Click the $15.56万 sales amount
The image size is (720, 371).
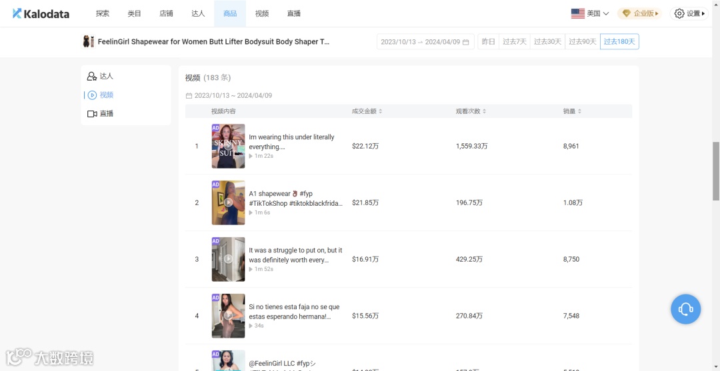365,316
